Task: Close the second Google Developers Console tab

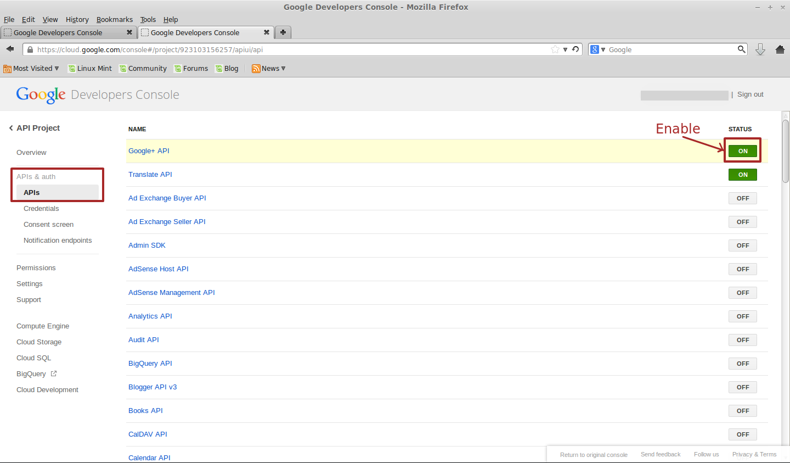Action: 267,32
